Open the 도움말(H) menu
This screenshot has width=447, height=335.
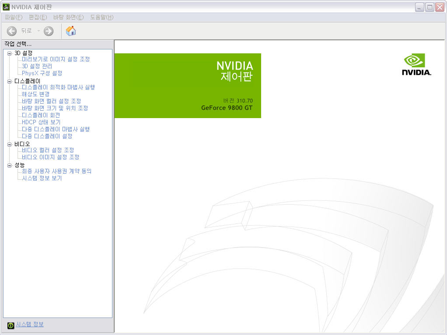coord(102,17)
